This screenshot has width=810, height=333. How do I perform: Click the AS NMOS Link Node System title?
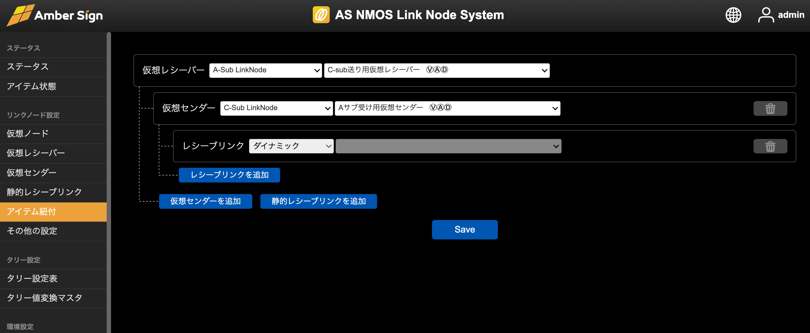click(x=419, y=15)
